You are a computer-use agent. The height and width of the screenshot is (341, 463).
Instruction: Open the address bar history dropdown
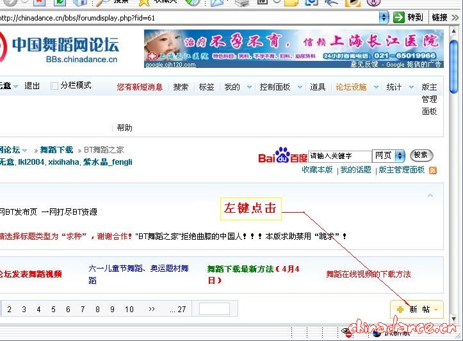384,17
